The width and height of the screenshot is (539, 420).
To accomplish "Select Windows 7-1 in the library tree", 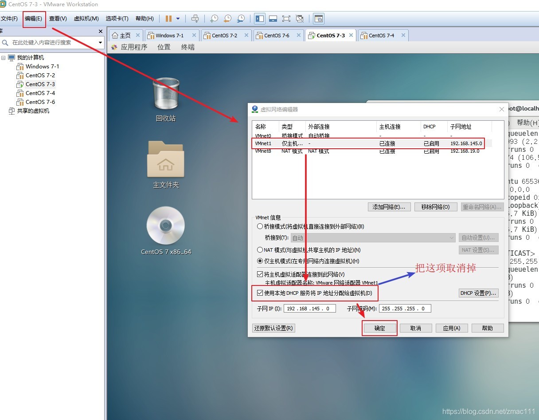I will tap(42, 67).
